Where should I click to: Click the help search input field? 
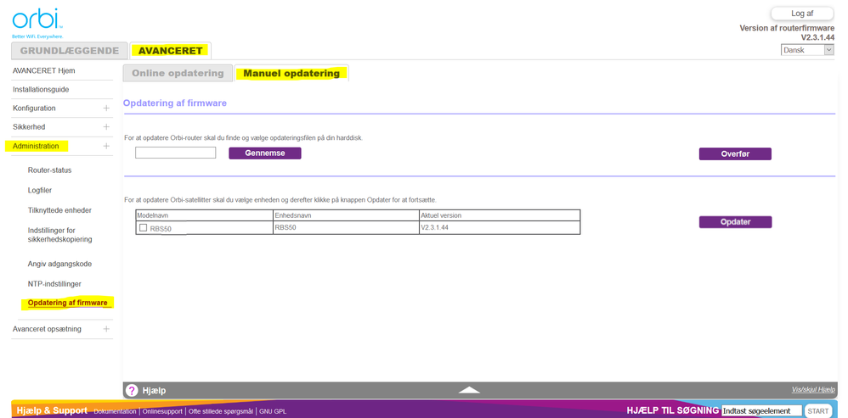click(760, 411)
